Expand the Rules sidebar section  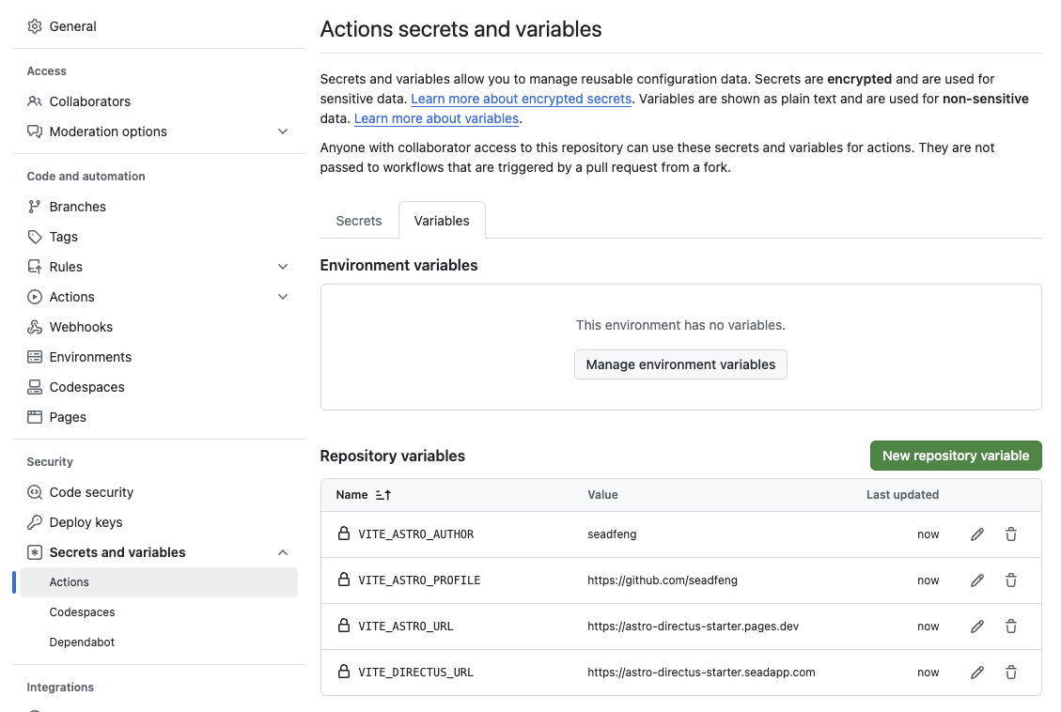point(283,267)
